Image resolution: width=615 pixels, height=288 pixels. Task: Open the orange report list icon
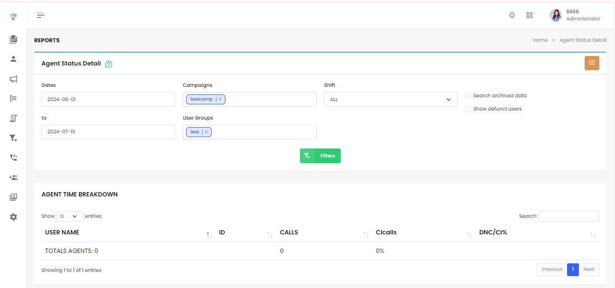click(592, 63)
